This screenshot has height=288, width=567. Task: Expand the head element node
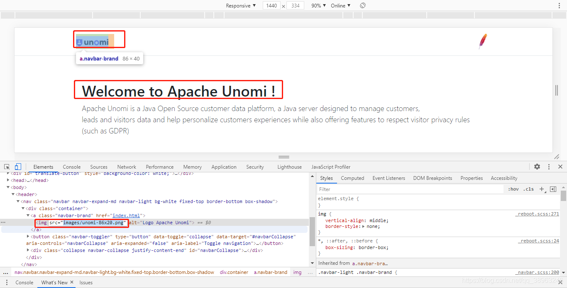coord(9,180)
